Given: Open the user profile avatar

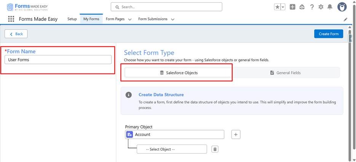Looking at the screenshot, I should click(x=342, y=7).
